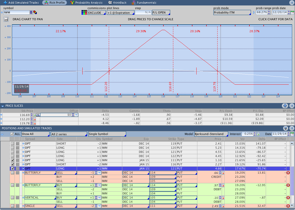This screenshot has width=295, height=210.
Task: Expand the symbol dropdown arrow
Action: [x=31, y=12]
